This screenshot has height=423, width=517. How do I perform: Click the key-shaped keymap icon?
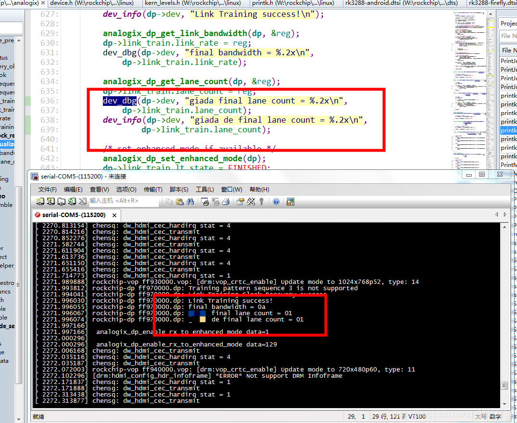pos(261,201)
